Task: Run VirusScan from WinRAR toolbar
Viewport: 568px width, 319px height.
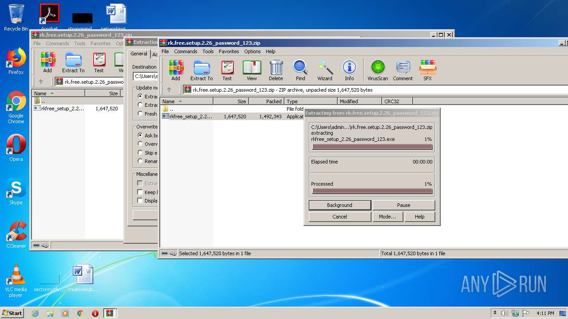Action: coord(378,70)
